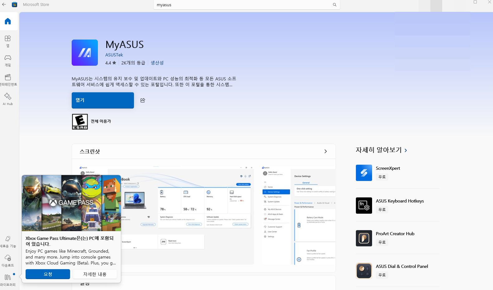Click the 전체 이용가 rating text
Viewport: 493px width, 290px height.
tap(101, 121)
